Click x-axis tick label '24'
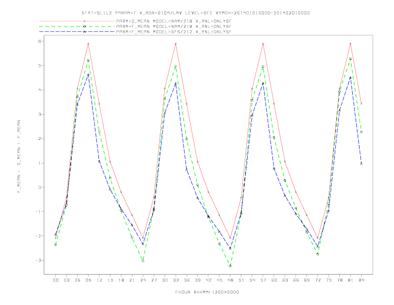The image size is (394, 305). [143, 280]
